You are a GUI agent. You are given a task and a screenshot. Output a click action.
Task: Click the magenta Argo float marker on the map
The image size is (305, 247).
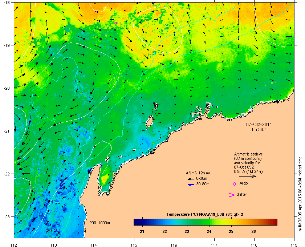pyautogui.click(x=115, y=23)
